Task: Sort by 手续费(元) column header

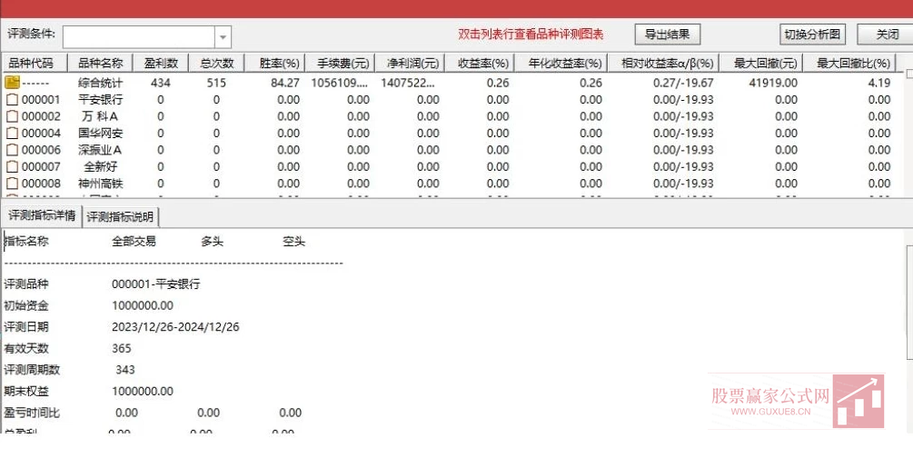Action: point(340,63)
